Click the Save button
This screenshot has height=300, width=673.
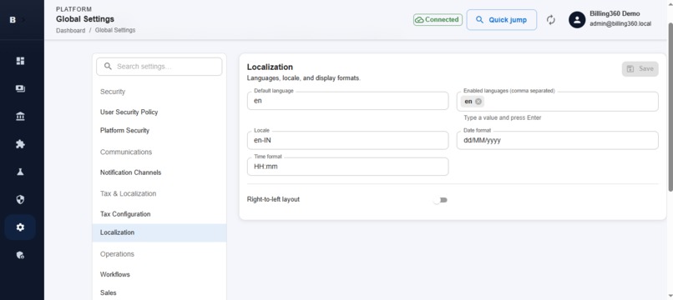click(640, 69)
